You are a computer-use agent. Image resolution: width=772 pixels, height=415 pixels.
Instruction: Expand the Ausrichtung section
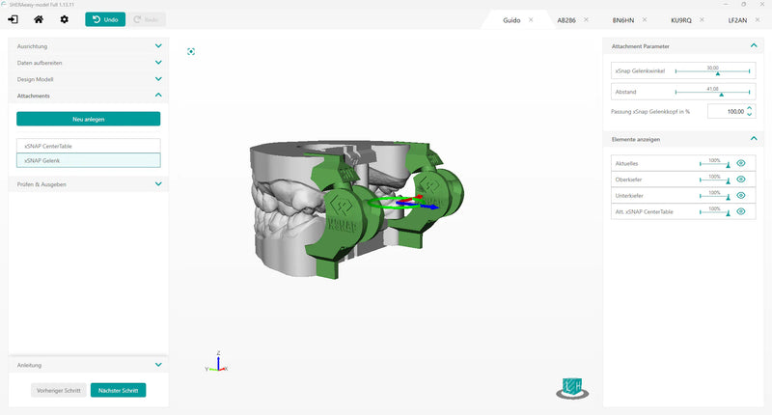pyautogui.click(x=89, y=45)
